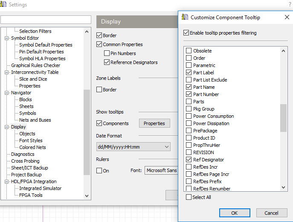Click the settings tree scroll up arrow
Viewport: 293px width, 222px height.
(x=87, y=32)
